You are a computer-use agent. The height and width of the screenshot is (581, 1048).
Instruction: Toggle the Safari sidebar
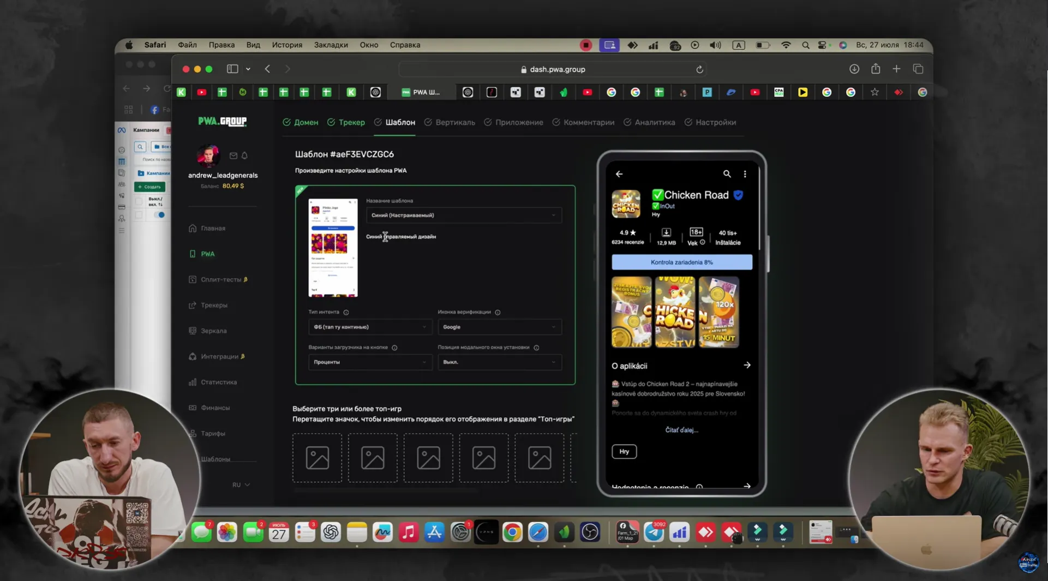232,69
